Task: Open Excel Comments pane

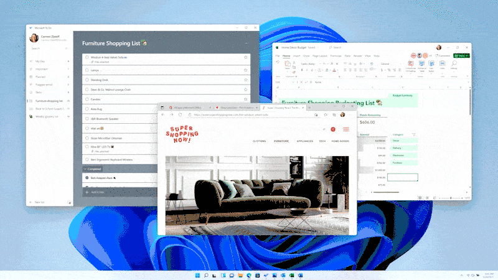Action: [x=443, y=55]
